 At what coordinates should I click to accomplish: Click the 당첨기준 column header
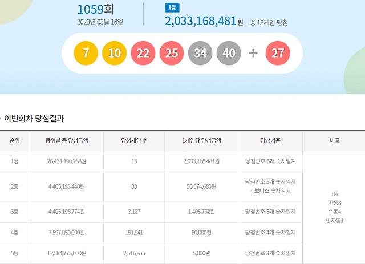tap(270, 140)
